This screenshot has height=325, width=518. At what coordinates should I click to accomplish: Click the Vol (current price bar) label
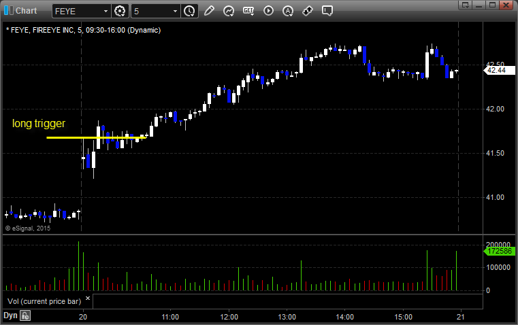click(x=44, y=301)
